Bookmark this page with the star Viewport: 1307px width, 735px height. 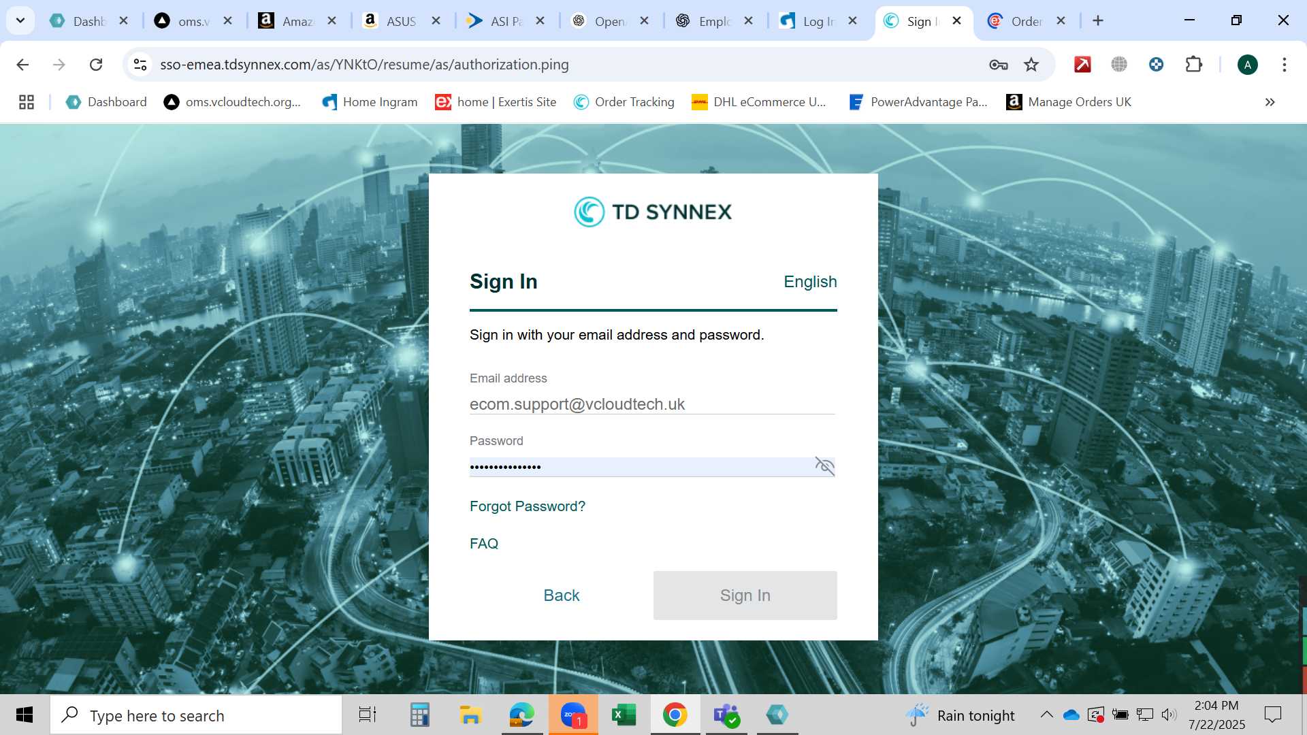(1031, 65)
